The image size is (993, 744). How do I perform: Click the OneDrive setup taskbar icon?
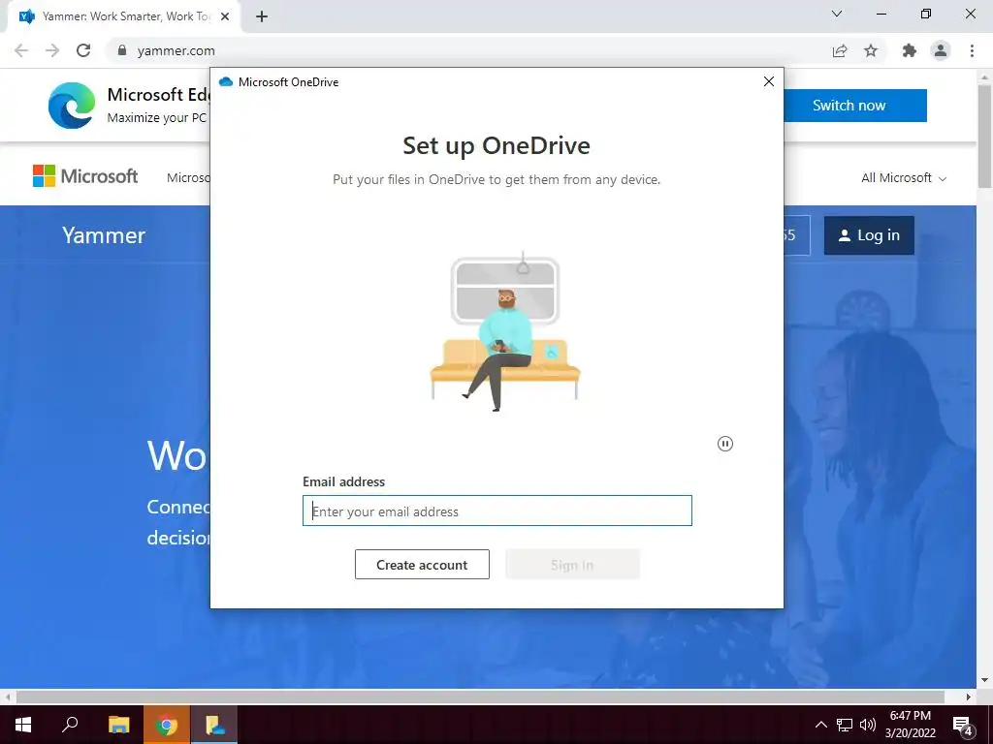(x=214, y=725)
